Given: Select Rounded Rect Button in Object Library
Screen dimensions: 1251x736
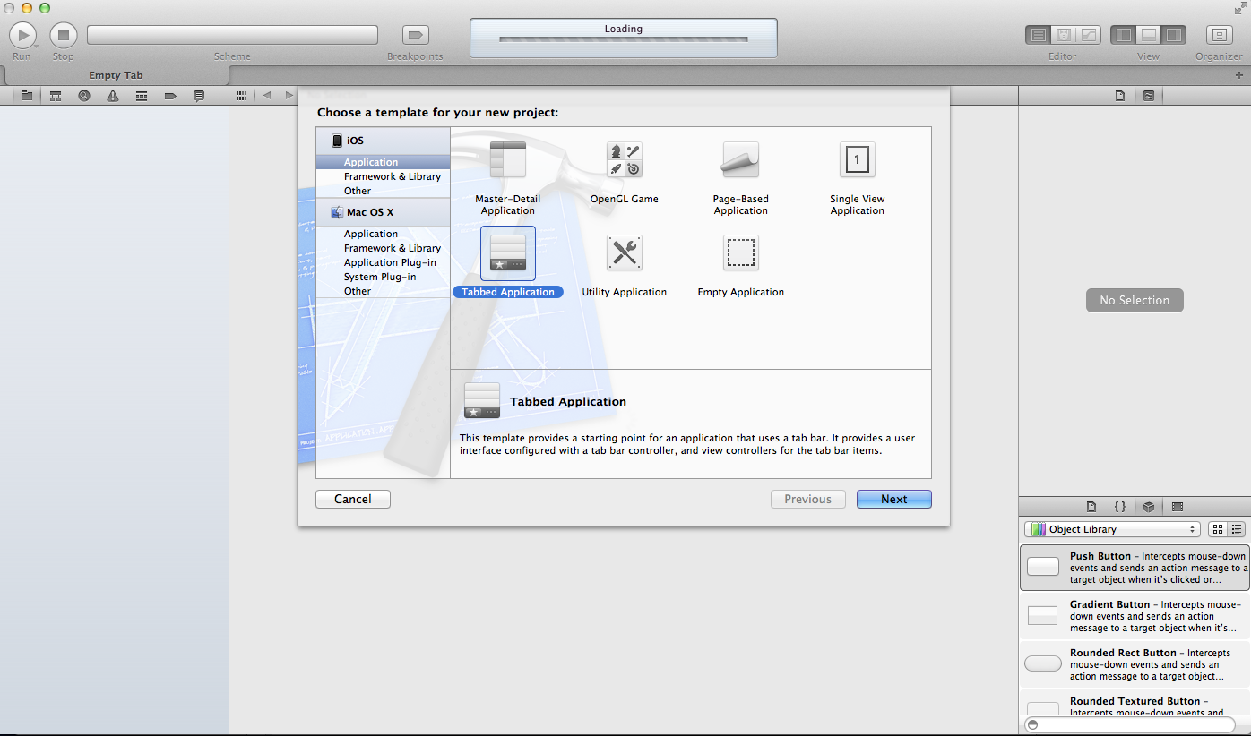Looking at the screenshot, I should pyautogui.click(x=1135, y=664).
